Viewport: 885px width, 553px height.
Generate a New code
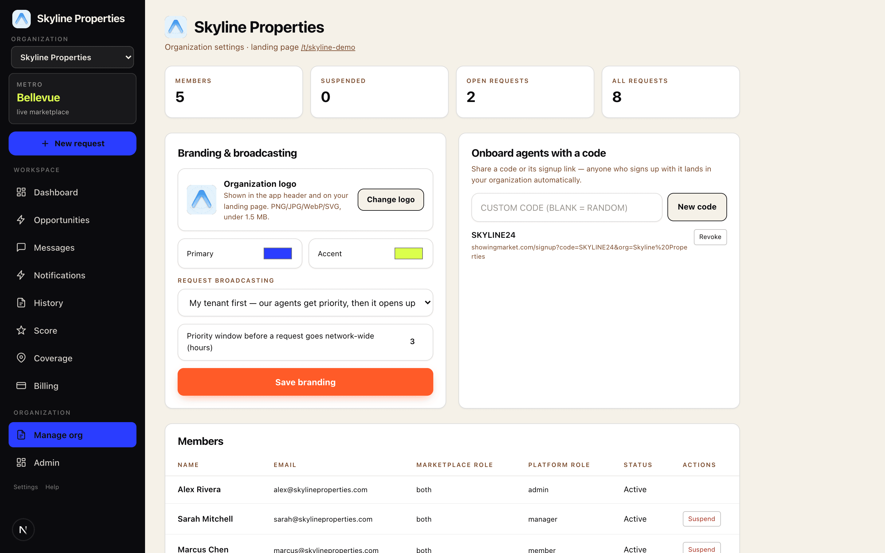[697, 207]
